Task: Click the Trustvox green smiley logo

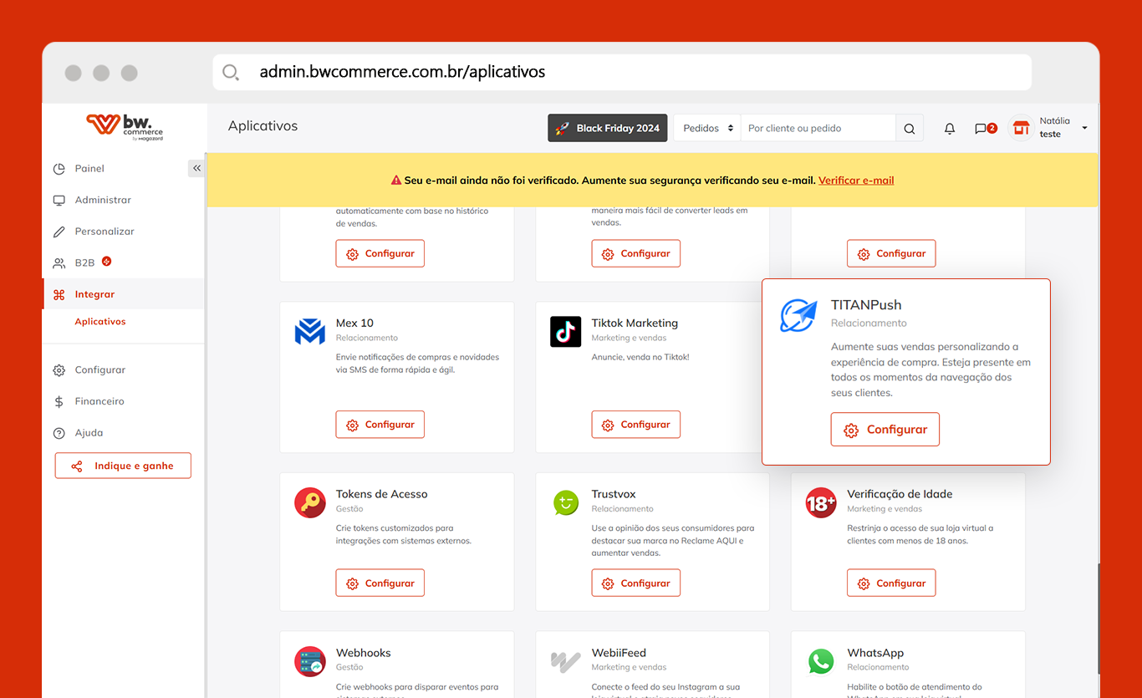Action: (565, 502)
